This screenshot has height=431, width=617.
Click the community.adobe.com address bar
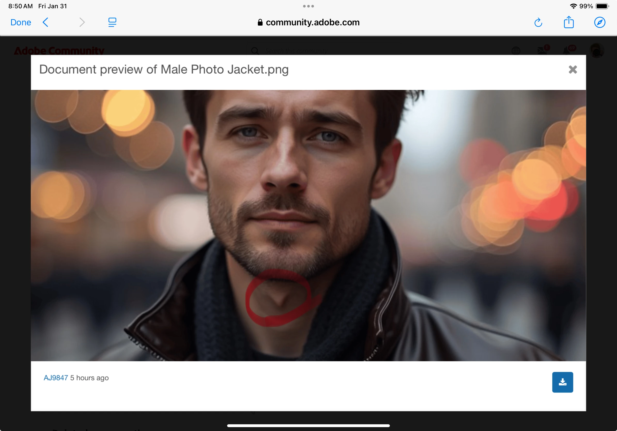click(308, 22)
